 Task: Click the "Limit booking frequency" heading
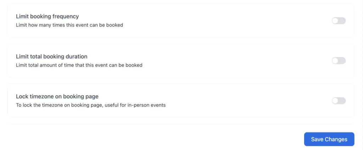coord(47,16)
